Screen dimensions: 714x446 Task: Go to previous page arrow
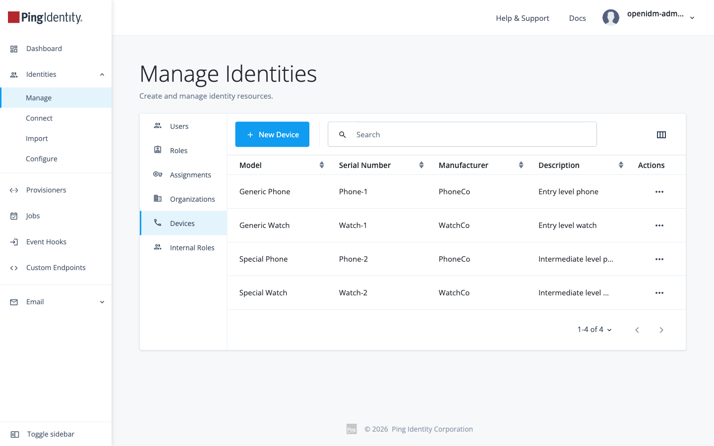tap(637, 330)
